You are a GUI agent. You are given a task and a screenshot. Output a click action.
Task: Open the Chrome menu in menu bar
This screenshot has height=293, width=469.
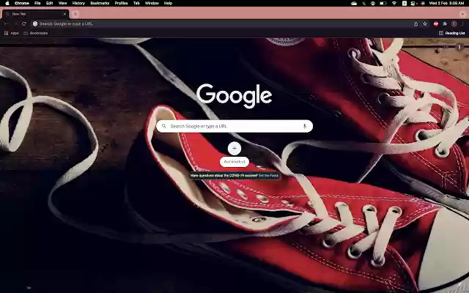pyautogui.click(x=22, y=3)
